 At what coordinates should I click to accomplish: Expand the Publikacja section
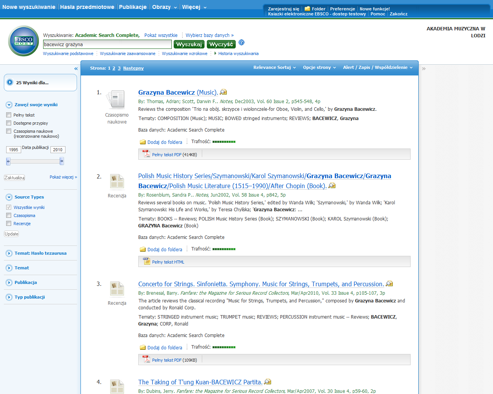pyautogui.click(x=9, y=282)
